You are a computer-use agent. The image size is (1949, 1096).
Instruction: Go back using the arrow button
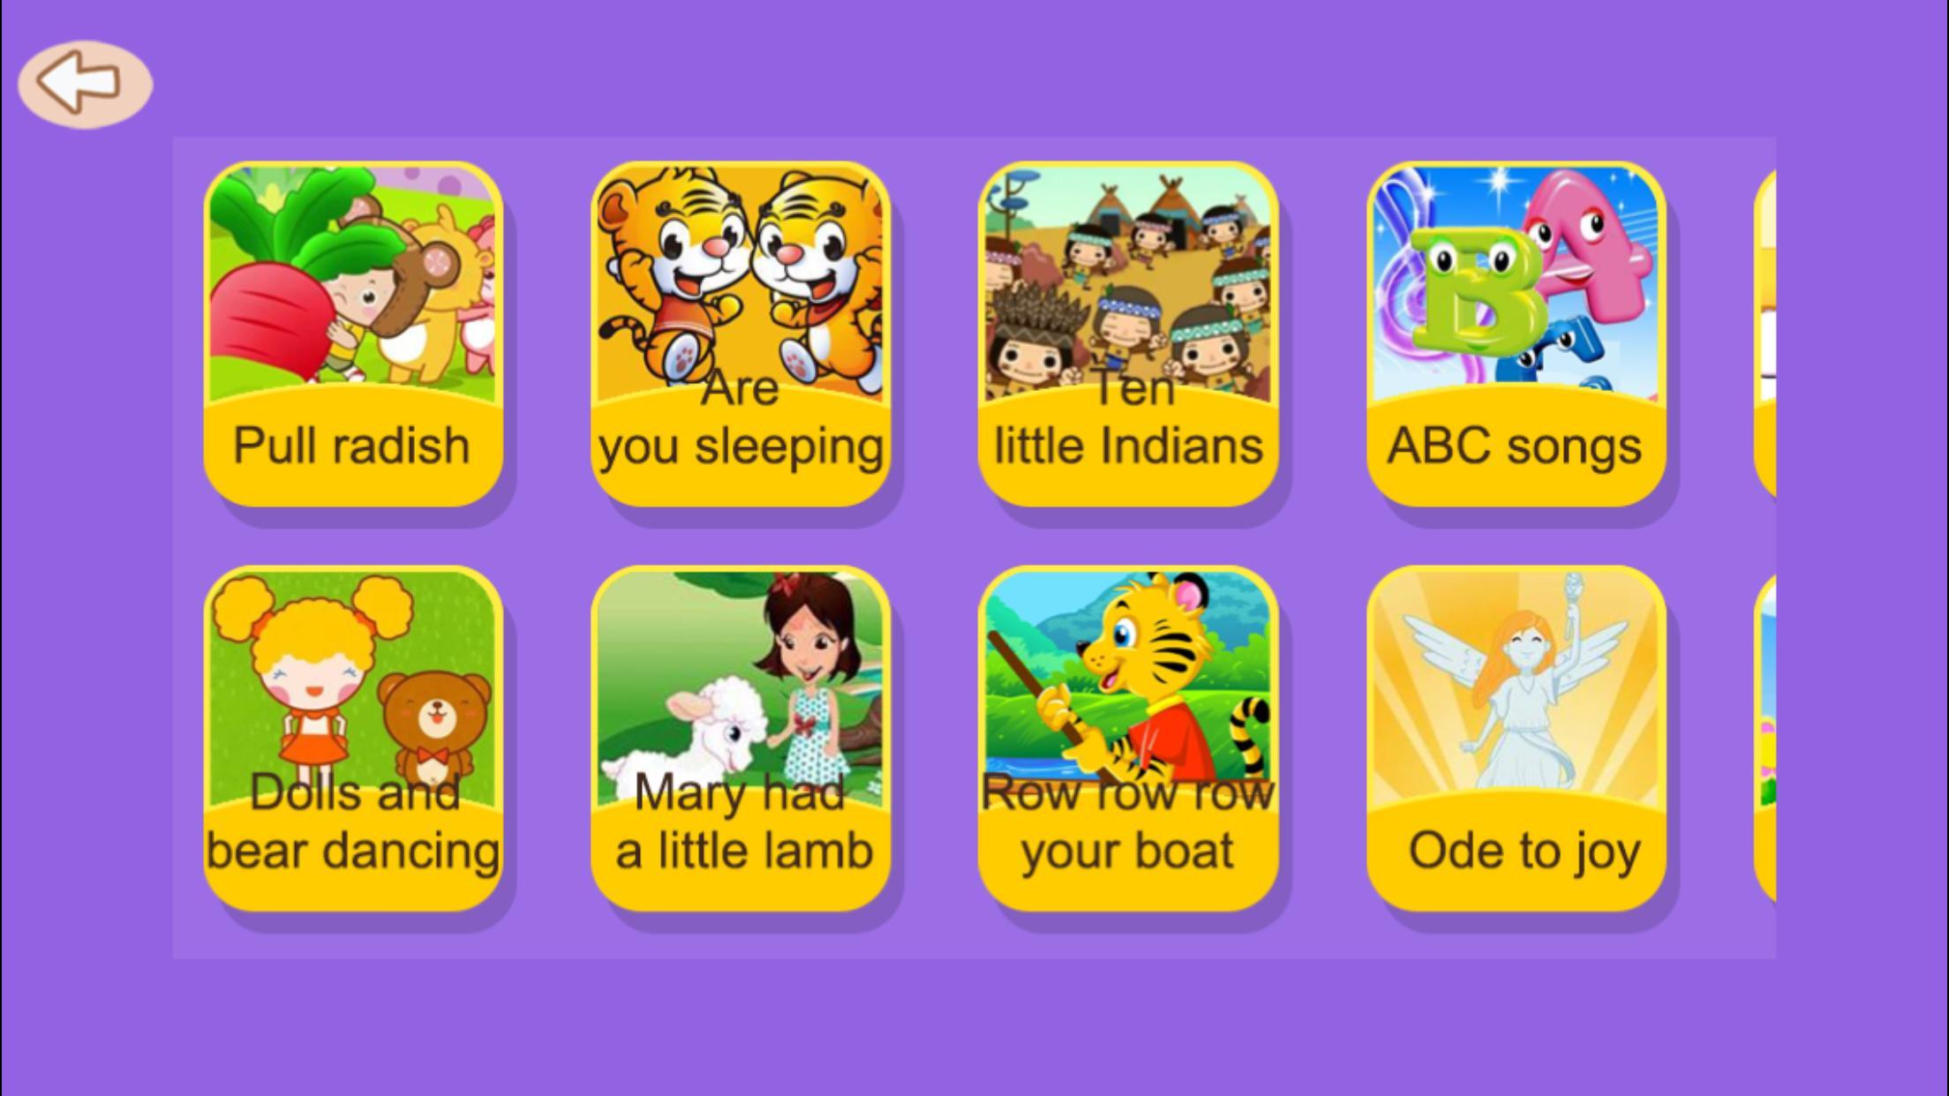(85, 84)
